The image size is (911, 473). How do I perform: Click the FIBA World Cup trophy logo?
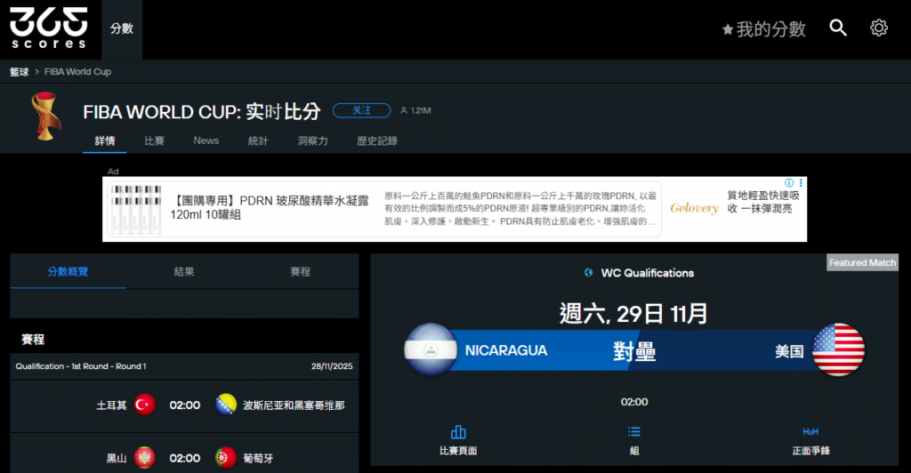click(41, 116)
